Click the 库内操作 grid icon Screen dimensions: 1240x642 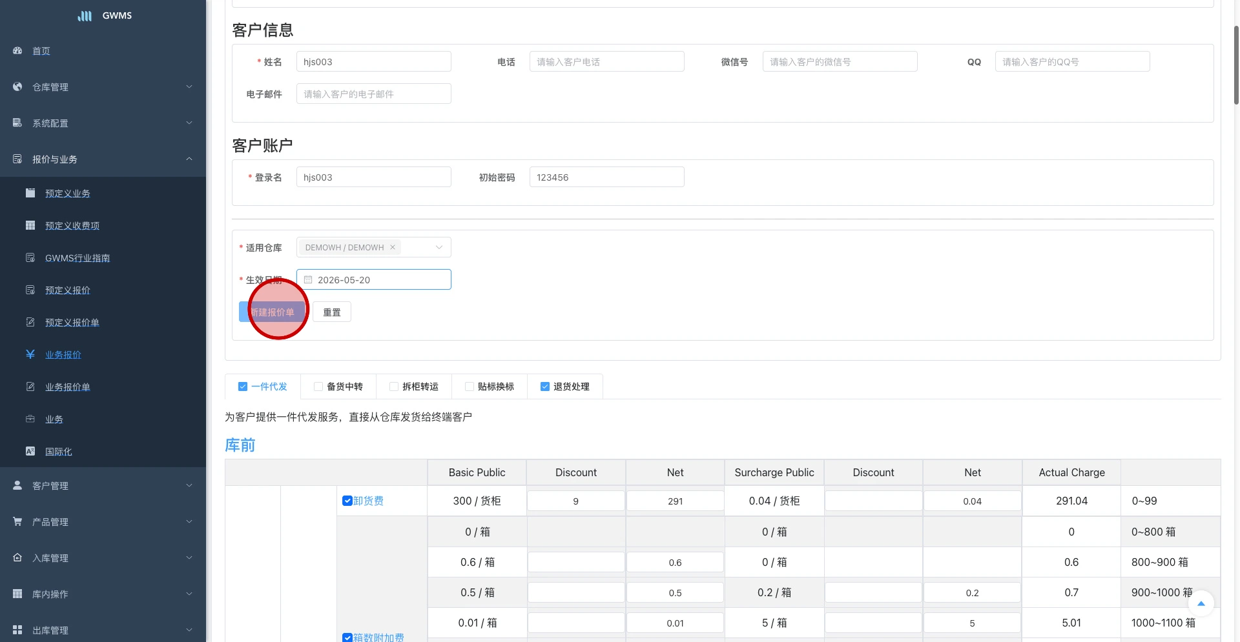click(17, 594)
